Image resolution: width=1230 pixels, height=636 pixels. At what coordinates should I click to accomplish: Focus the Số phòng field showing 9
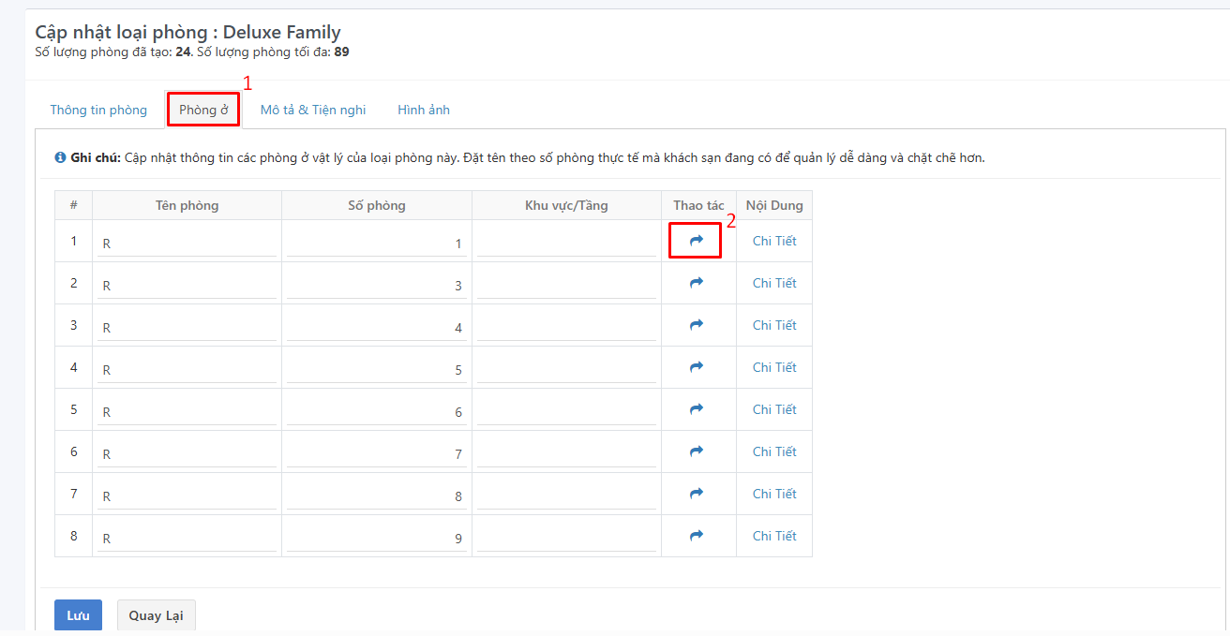377,538
